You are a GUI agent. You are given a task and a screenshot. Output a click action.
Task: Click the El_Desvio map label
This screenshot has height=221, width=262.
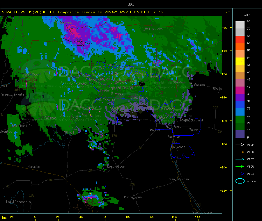click(x=68, y=110)
